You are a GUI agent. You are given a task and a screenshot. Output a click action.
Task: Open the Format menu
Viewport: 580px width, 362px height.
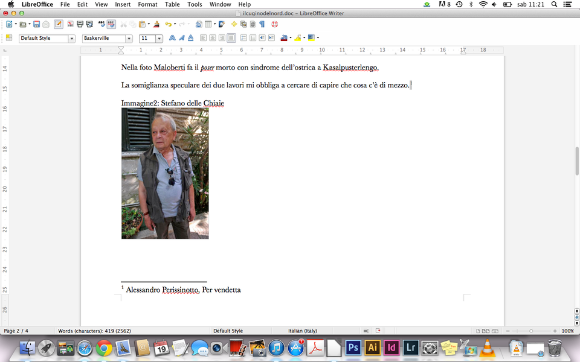point(147,4)
